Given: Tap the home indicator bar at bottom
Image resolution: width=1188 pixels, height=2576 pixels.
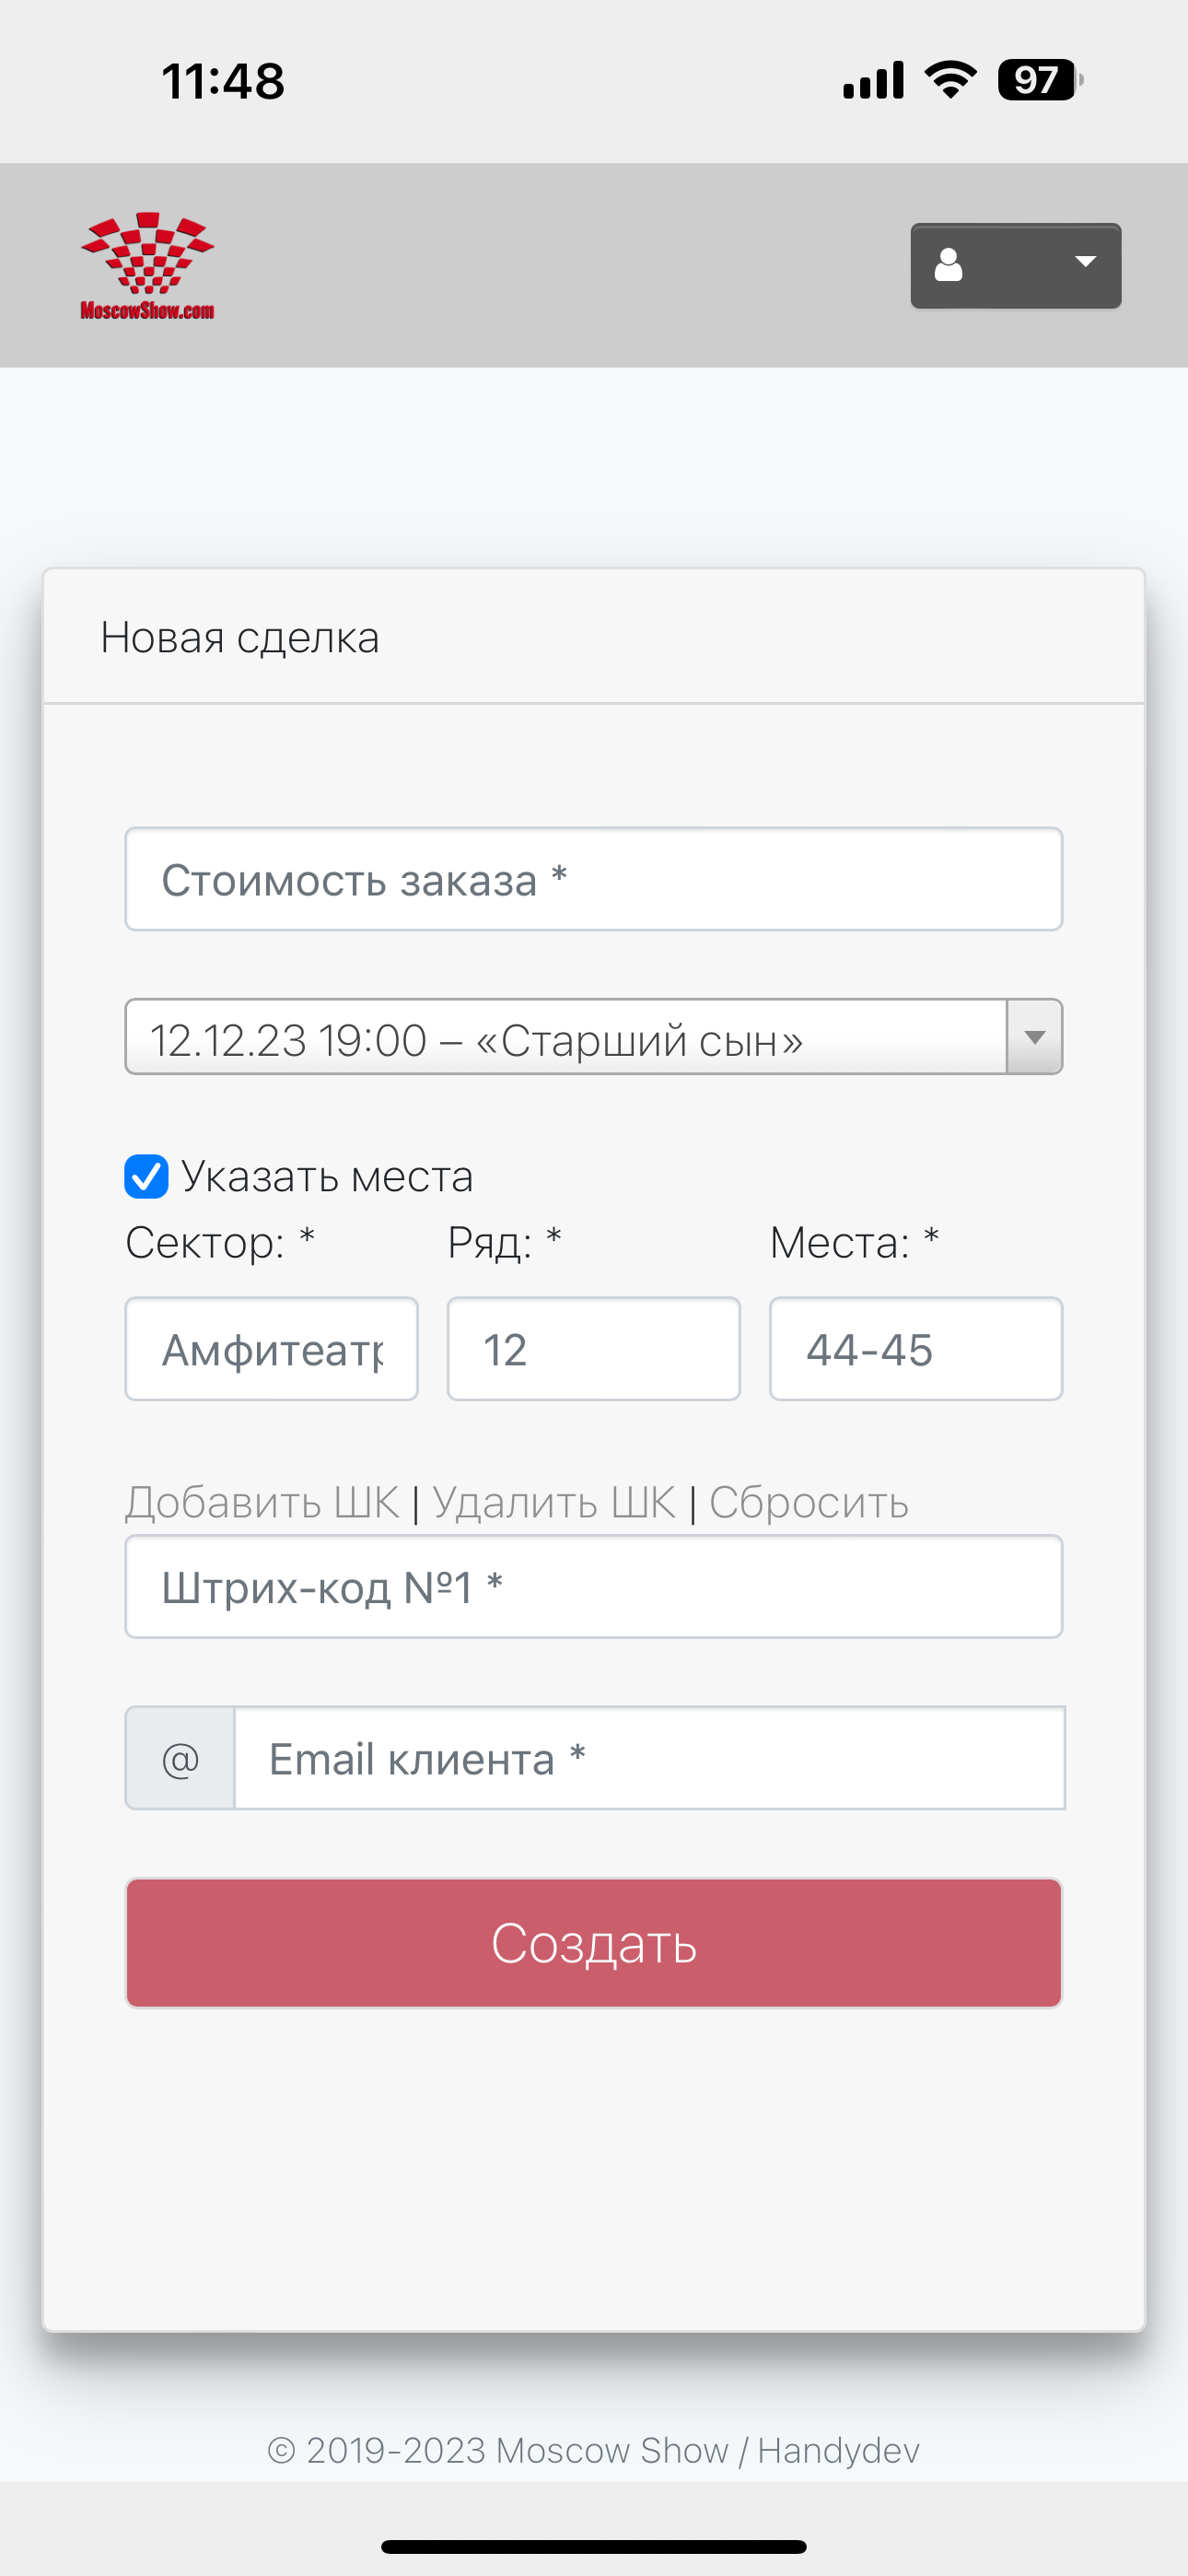Looking at the screenshot, I should point(593,2546).
